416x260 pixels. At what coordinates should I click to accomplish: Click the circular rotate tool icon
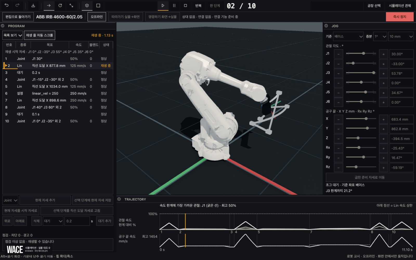[x=60, y=5]
